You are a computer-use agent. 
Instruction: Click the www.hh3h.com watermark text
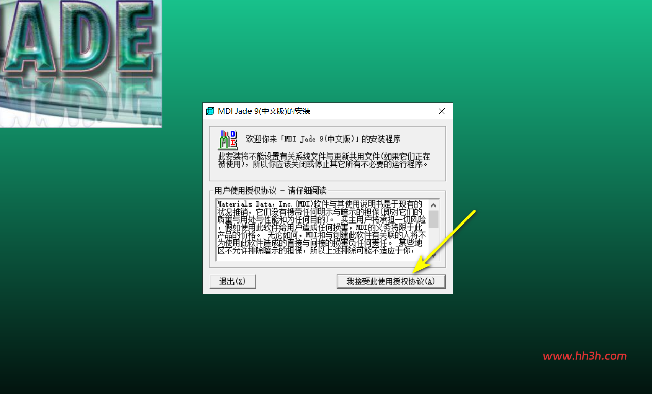[585, 356]
